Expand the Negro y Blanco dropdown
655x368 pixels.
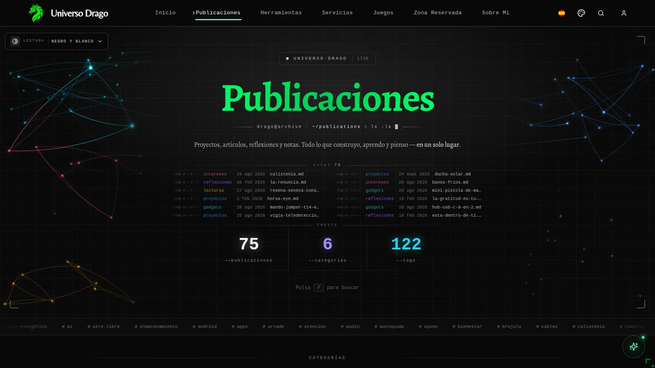pos(77,41)
